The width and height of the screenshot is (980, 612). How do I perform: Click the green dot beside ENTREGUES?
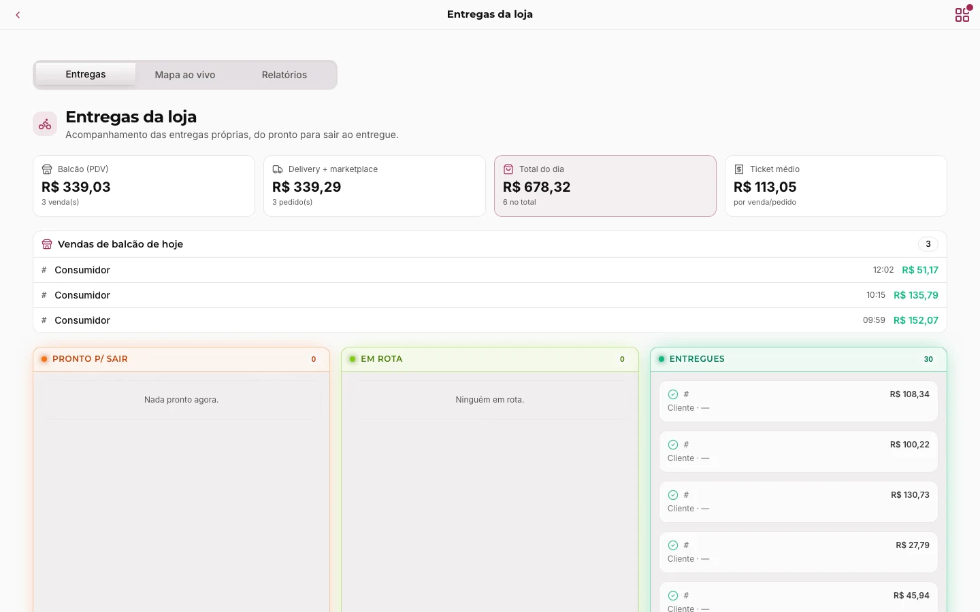click(x=661, y=359)
